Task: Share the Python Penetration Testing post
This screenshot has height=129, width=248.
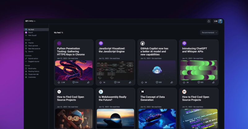Action: click(x=88, y=82)
